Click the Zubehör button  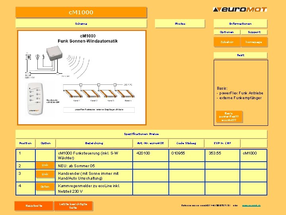point(227,42)
